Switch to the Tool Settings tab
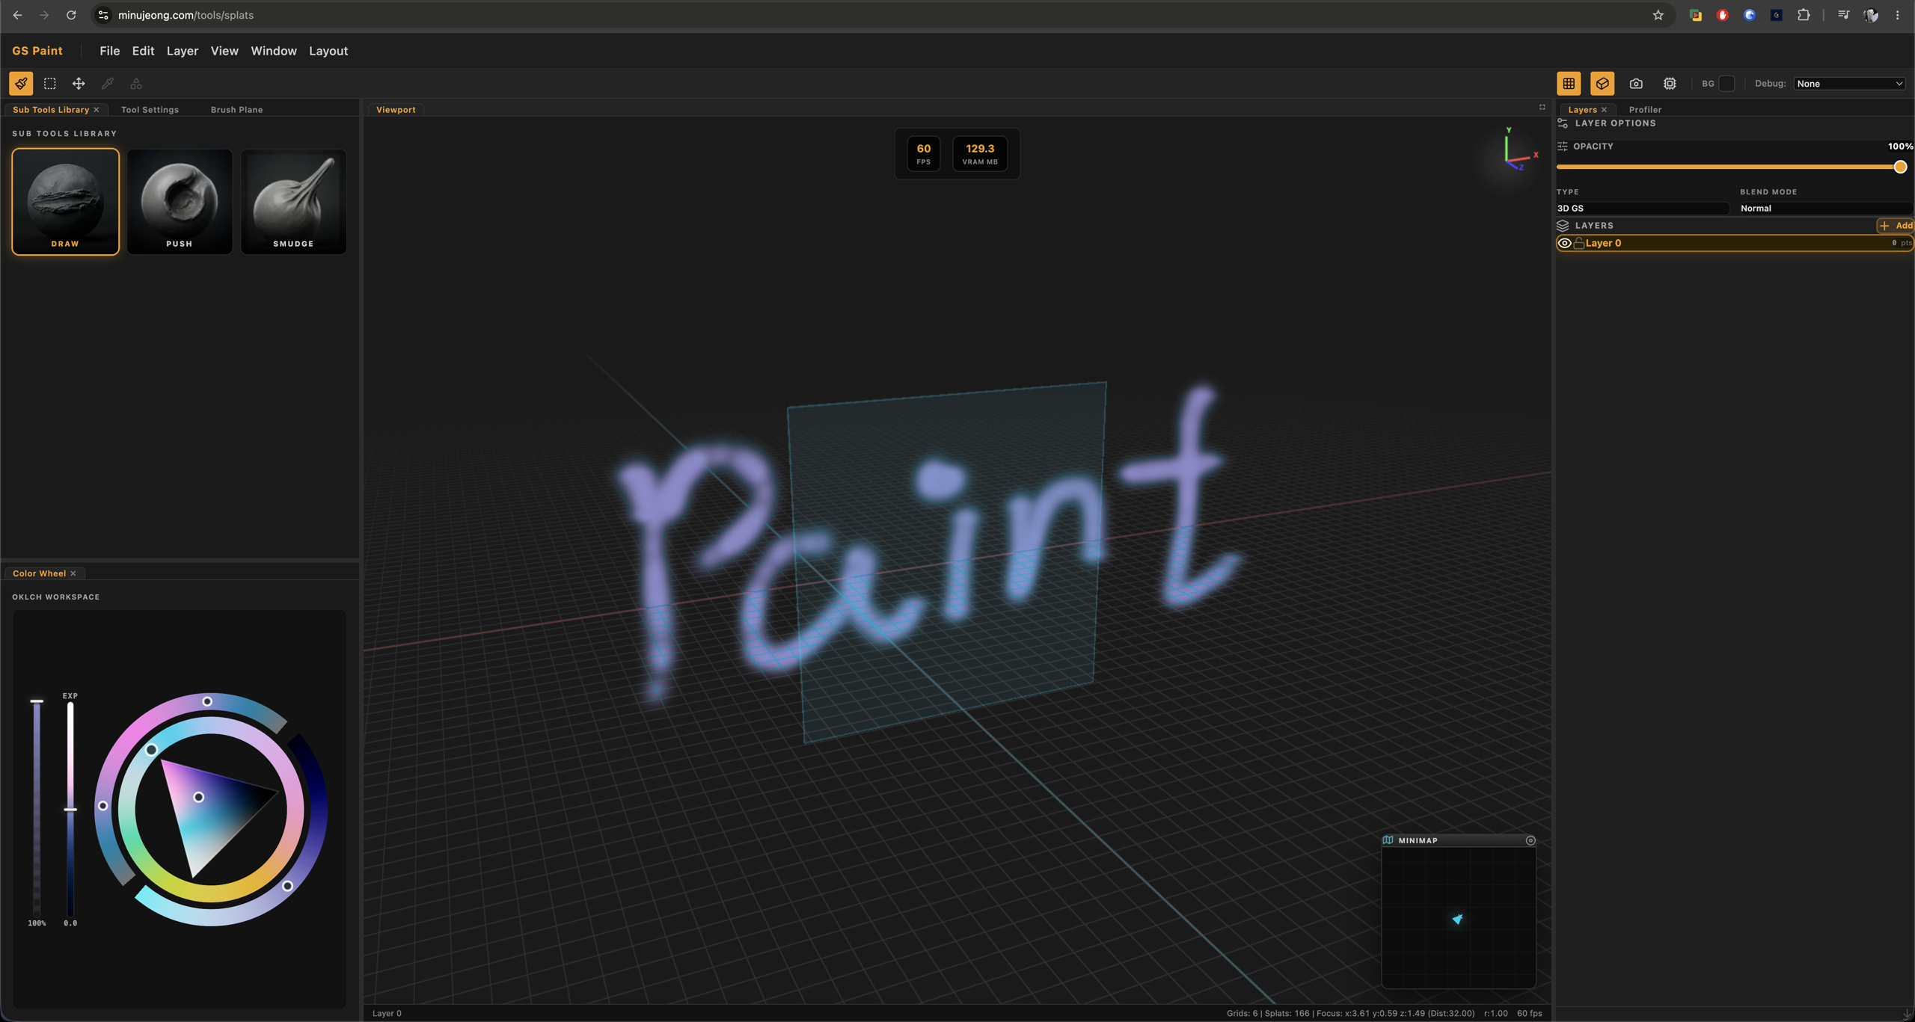Screen dimensions: 1915x1022 pyautogui.click(x=150, y=110)
